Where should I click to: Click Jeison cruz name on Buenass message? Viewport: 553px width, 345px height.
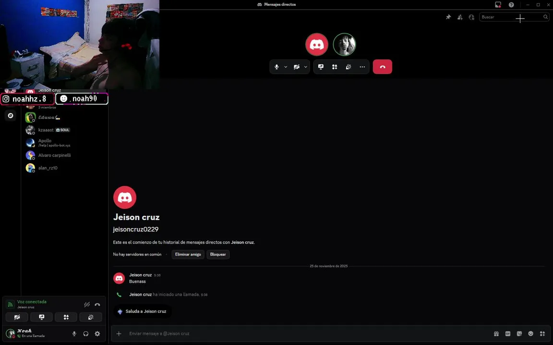point(140,275)
